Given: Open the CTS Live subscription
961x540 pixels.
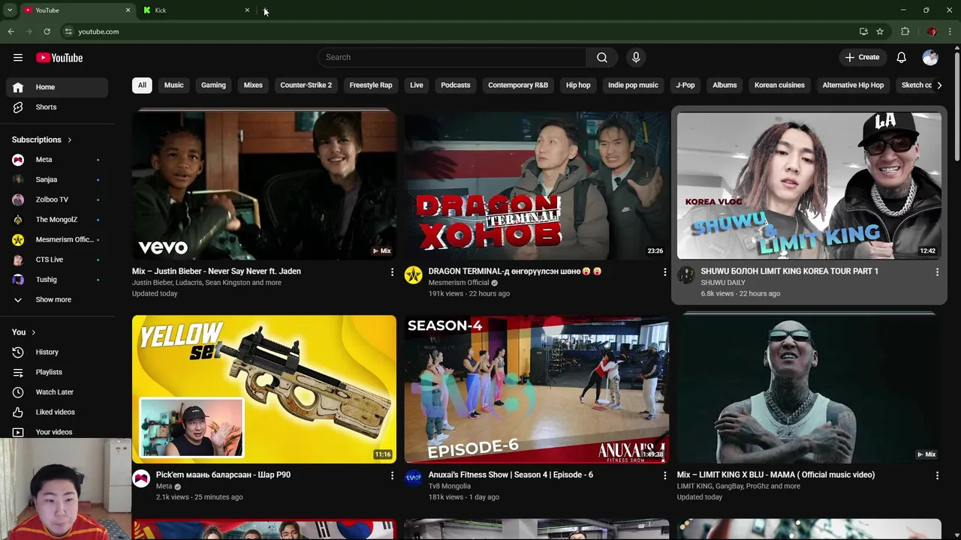Looking at the screenshot, I should pyautogui.click(x=57, y=259).
